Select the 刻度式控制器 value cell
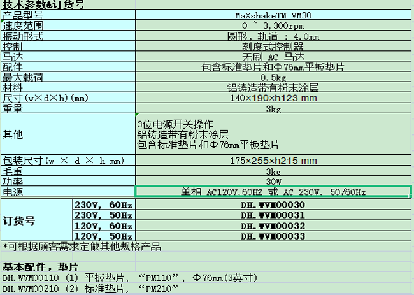414x295 pixels. (x=273, y=46)
